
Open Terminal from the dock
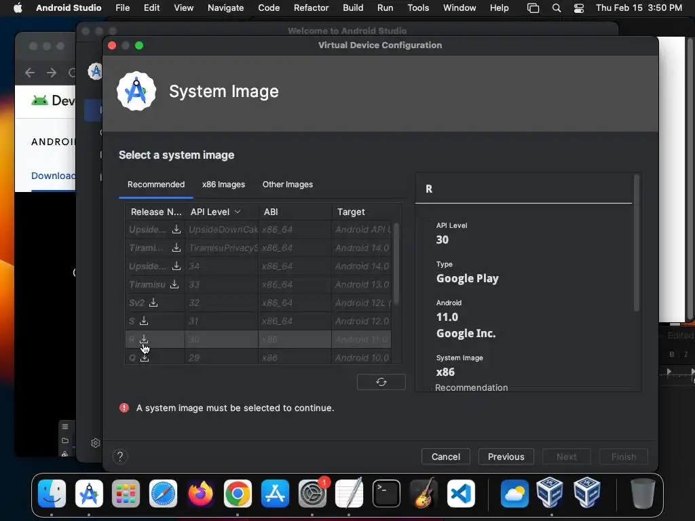(x=386, y=493)
